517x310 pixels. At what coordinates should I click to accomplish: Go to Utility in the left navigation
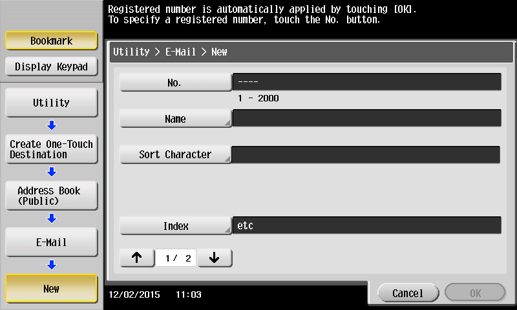(x=51, y=103)
